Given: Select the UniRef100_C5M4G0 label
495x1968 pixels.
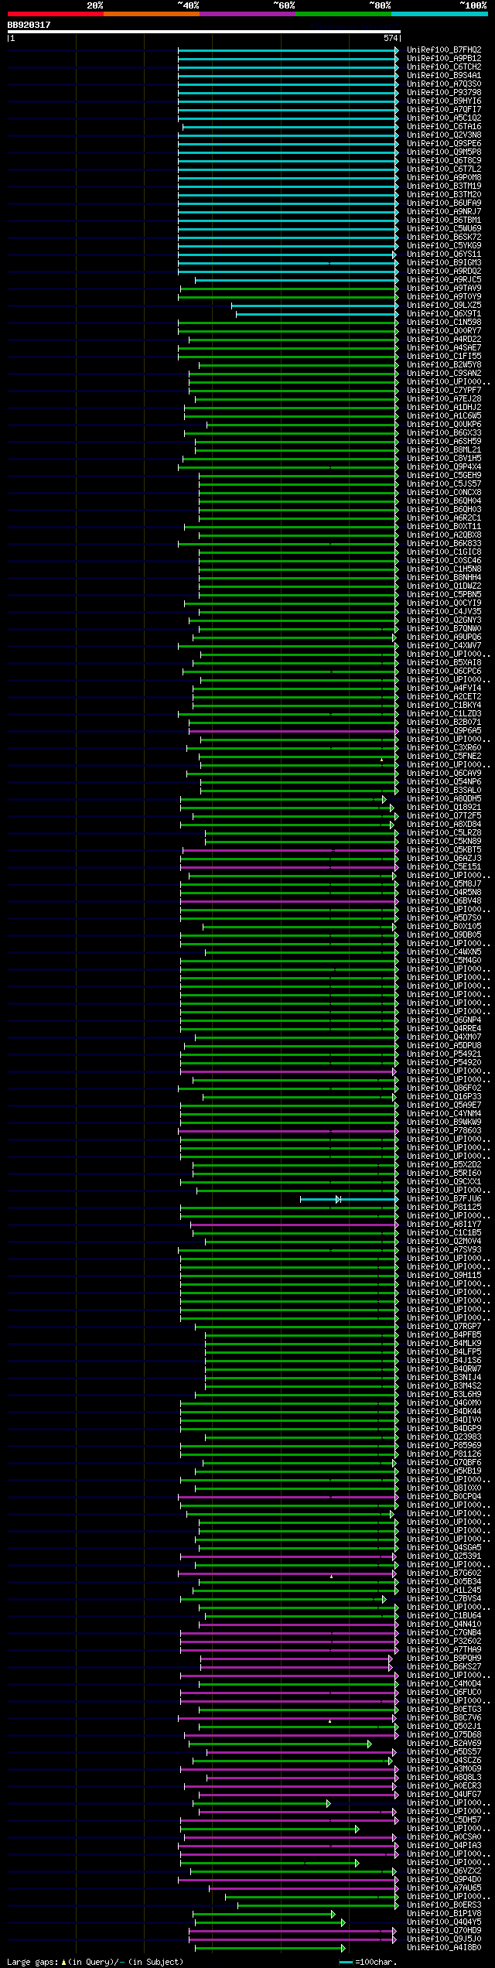Looking at the screenshot, I should click(x=444, y=960).
